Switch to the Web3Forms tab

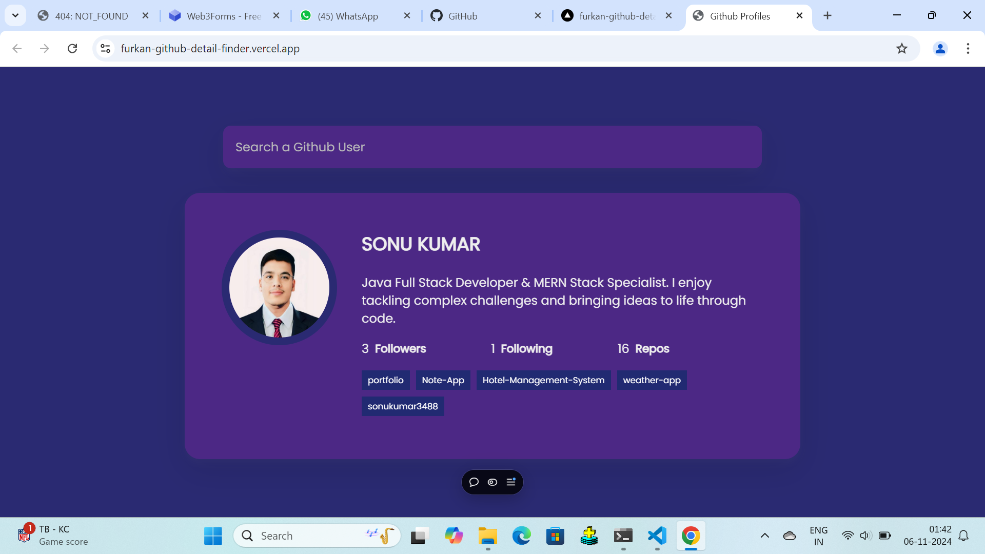coord(224,16)
